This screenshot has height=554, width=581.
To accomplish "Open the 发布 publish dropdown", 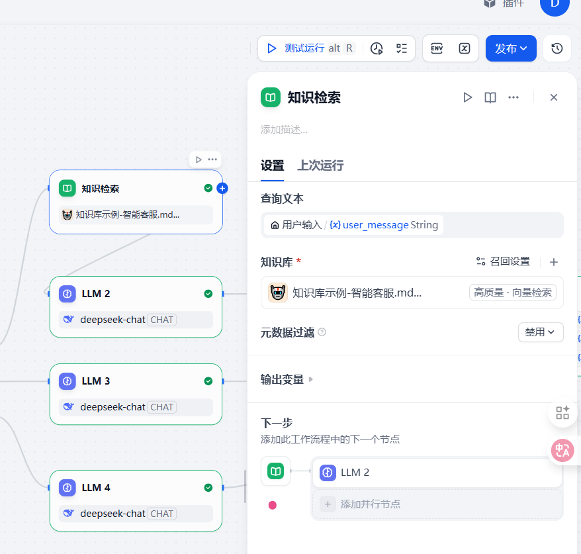I will 511,48.
